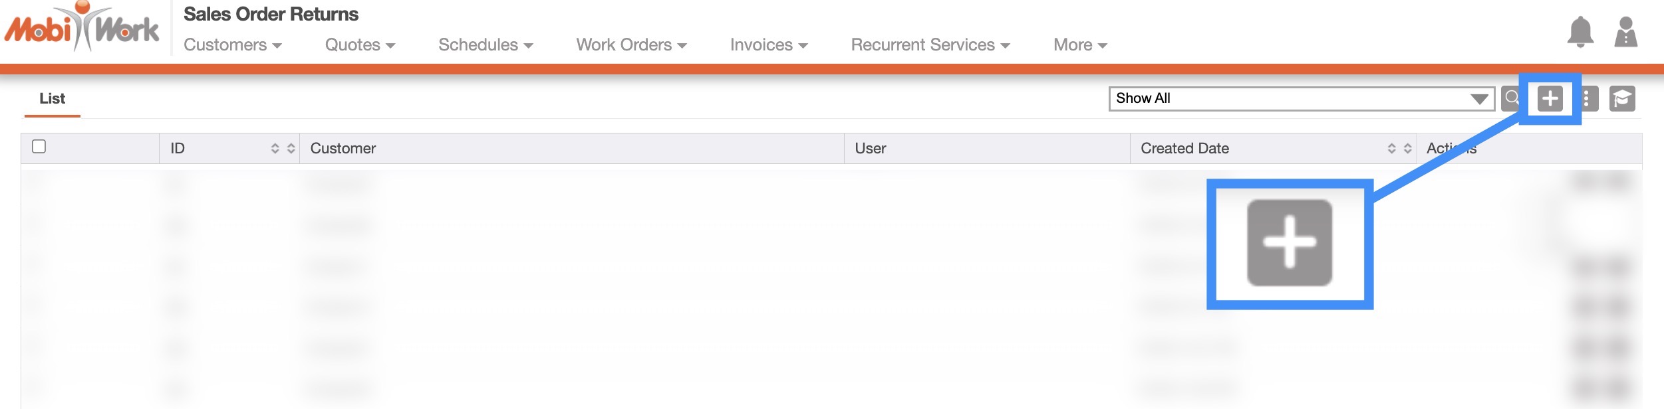This screenshot has height=409, width=1664.
Task: Expand the Quotes menu
Action: (360, 44)
